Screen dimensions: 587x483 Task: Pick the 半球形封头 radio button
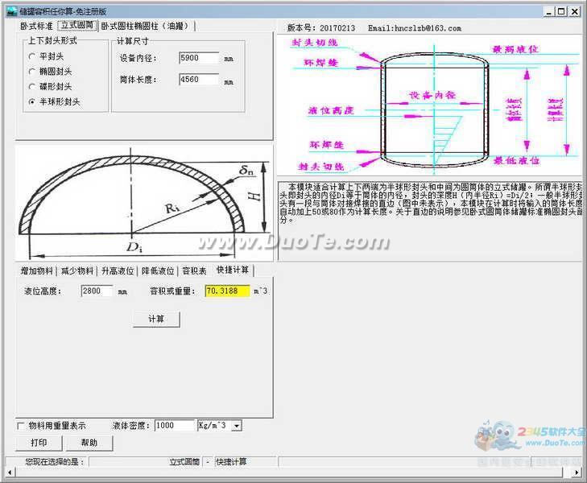click(x=31, y=101)
